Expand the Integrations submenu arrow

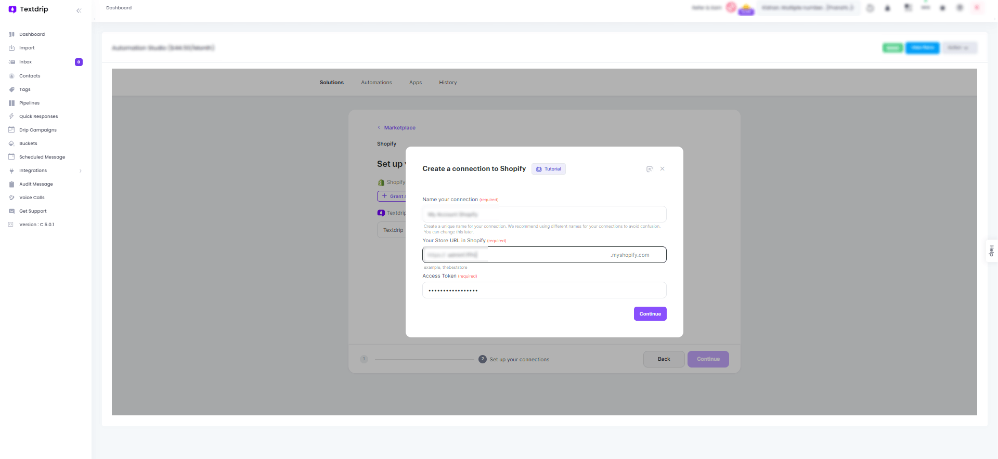81,171
